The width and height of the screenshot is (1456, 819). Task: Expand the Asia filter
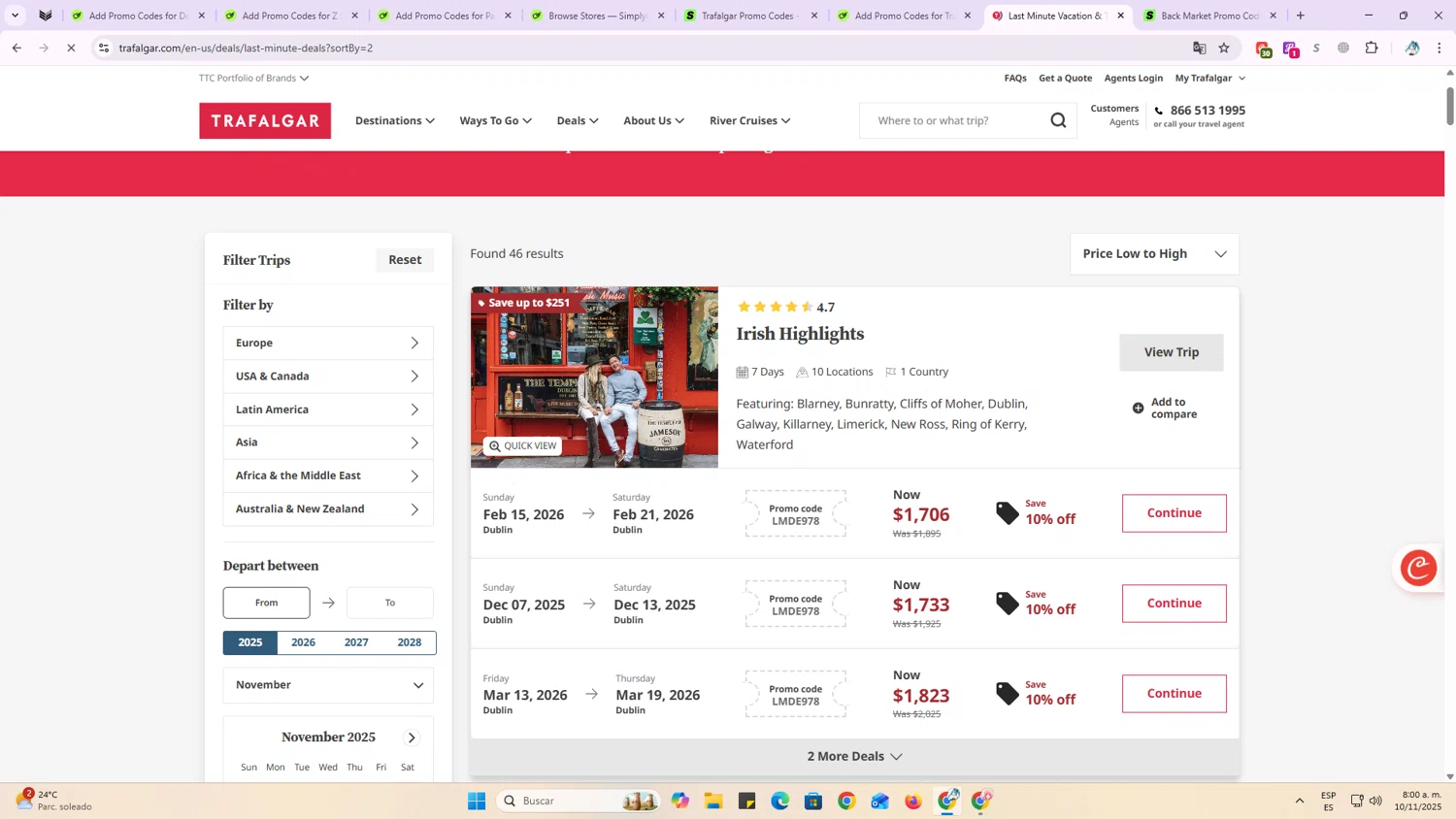click(x=328, y=442)
